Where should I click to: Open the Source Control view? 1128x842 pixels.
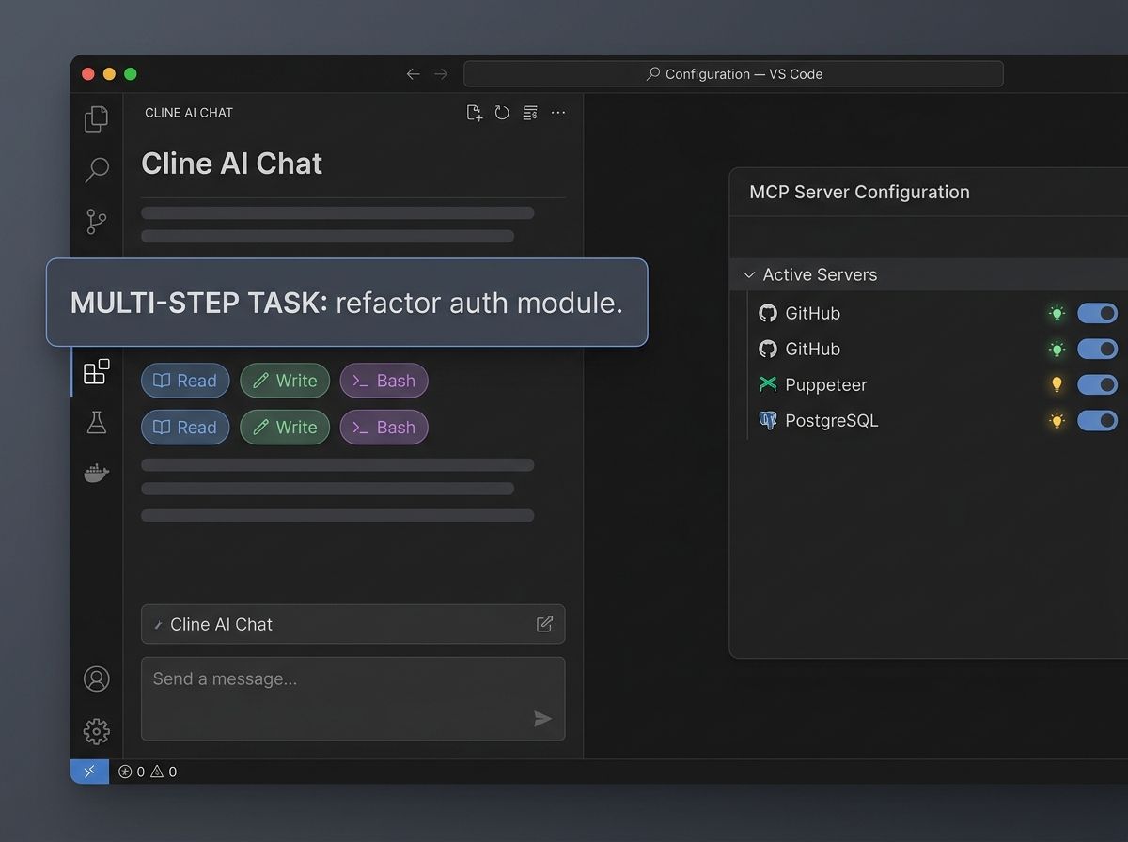coord(97,222)
